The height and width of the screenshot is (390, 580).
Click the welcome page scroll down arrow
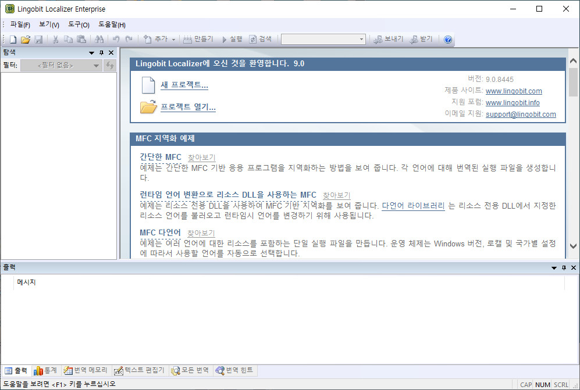(x=574, y=246)
